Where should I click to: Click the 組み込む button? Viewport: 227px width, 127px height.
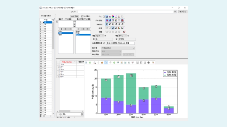pos(183,12)
